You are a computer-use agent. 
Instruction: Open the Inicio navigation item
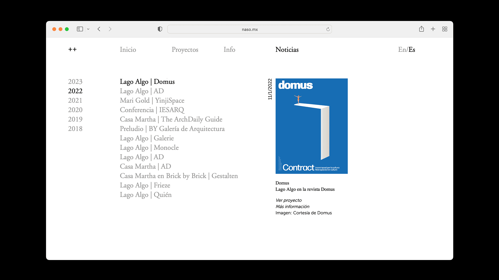pyautogui.click(x=128, y=50)
